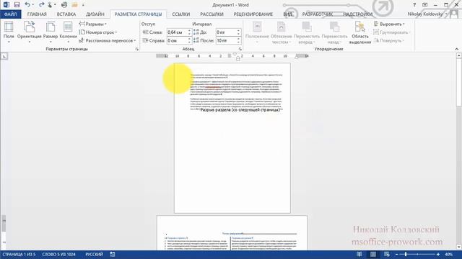Switch to РЕЦЕНЗИРОВАНИЕ tab

253,14
